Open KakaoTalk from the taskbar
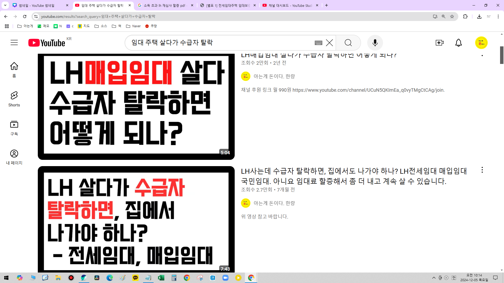The image size is (504, 283). pos(135,278)
